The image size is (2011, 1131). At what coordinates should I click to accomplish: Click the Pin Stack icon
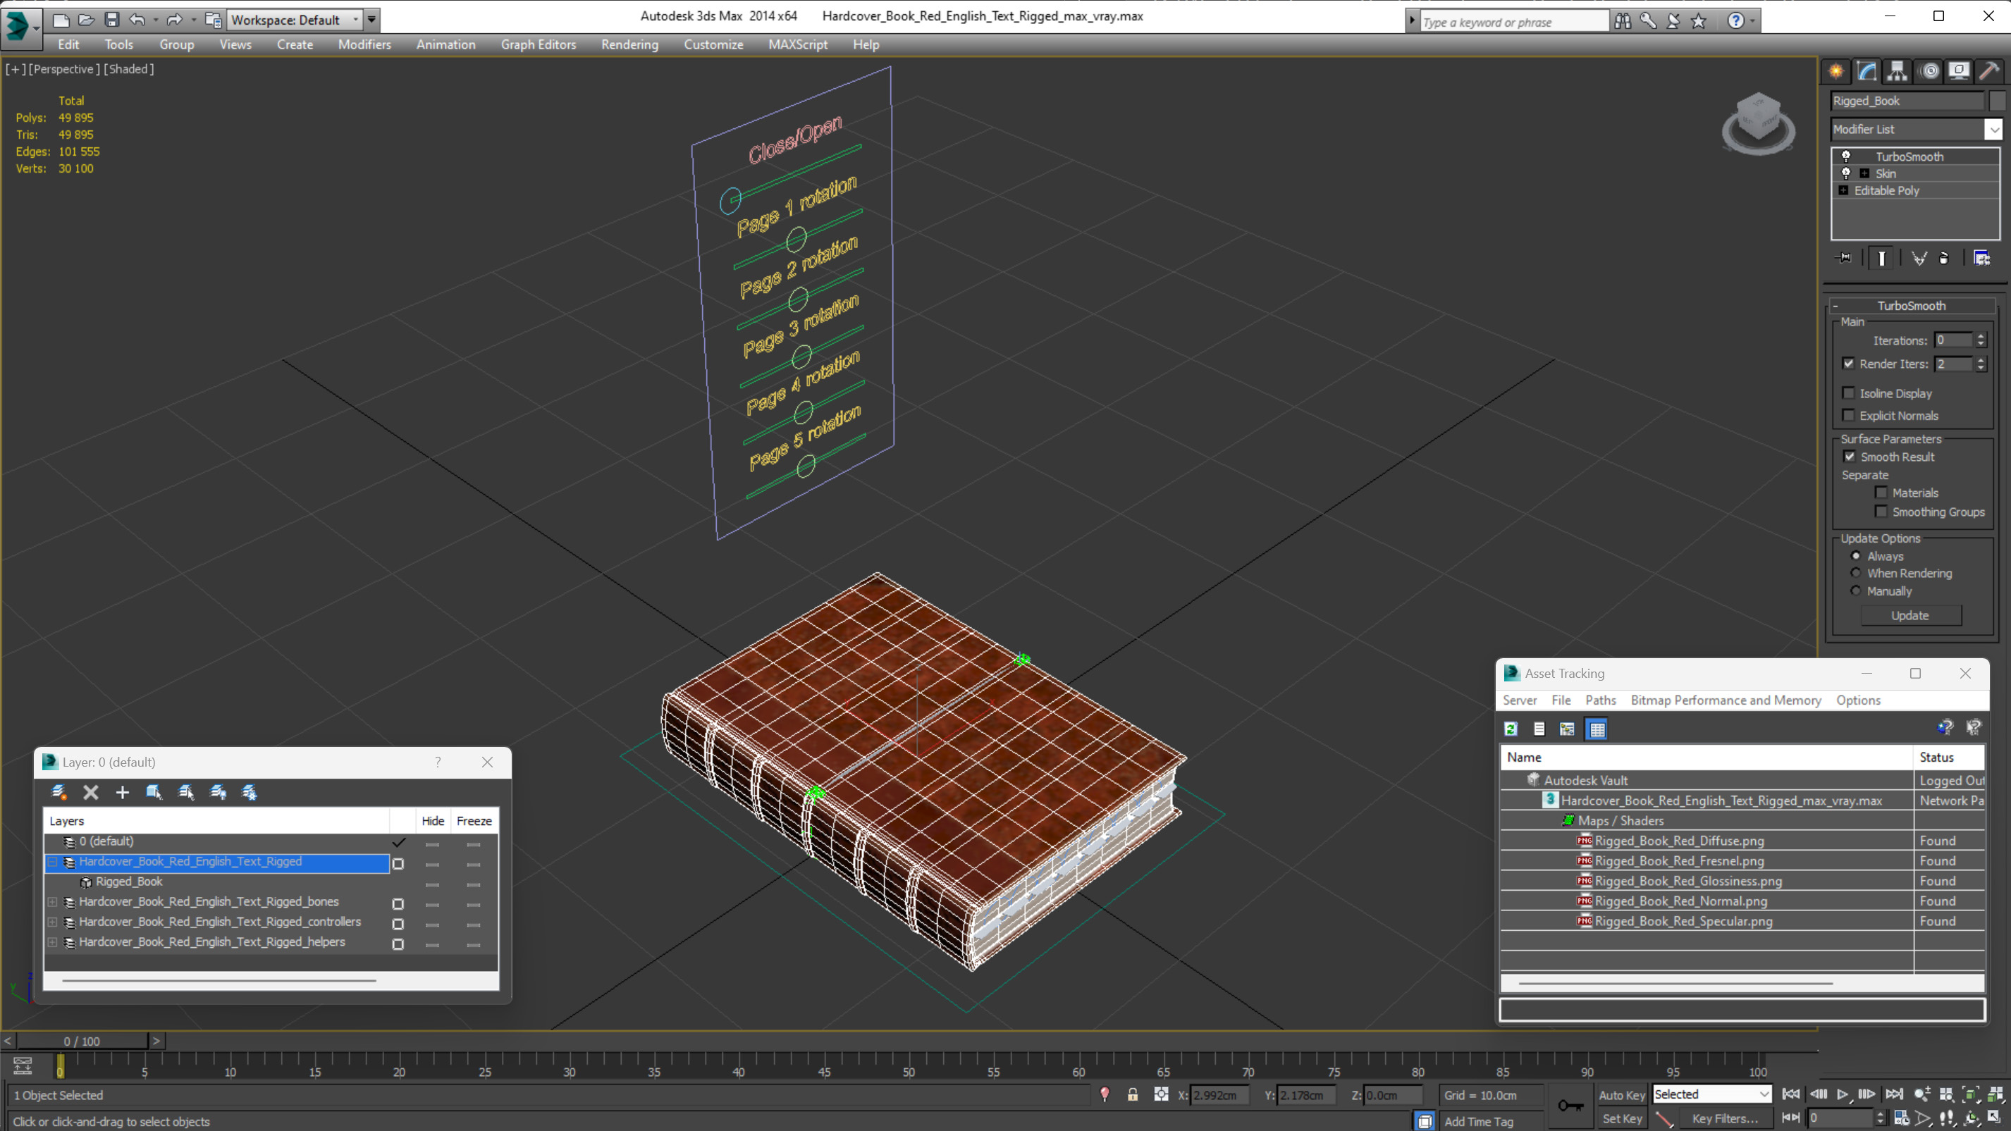tap(1843, 258)
